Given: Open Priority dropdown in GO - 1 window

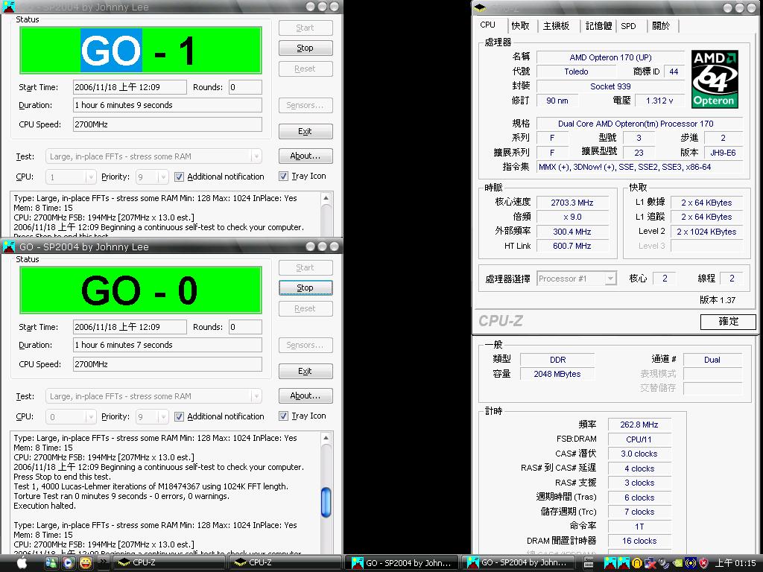Looking at the screenshot, I should pos(152,177).
